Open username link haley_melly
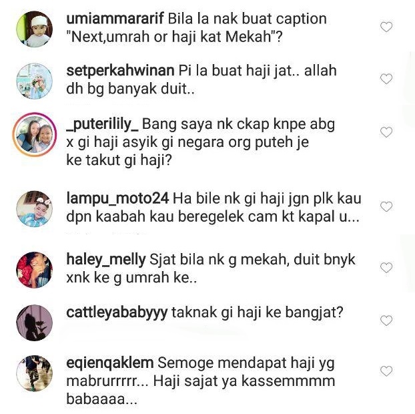The image size is (415, 414). [x=106, y=259]
